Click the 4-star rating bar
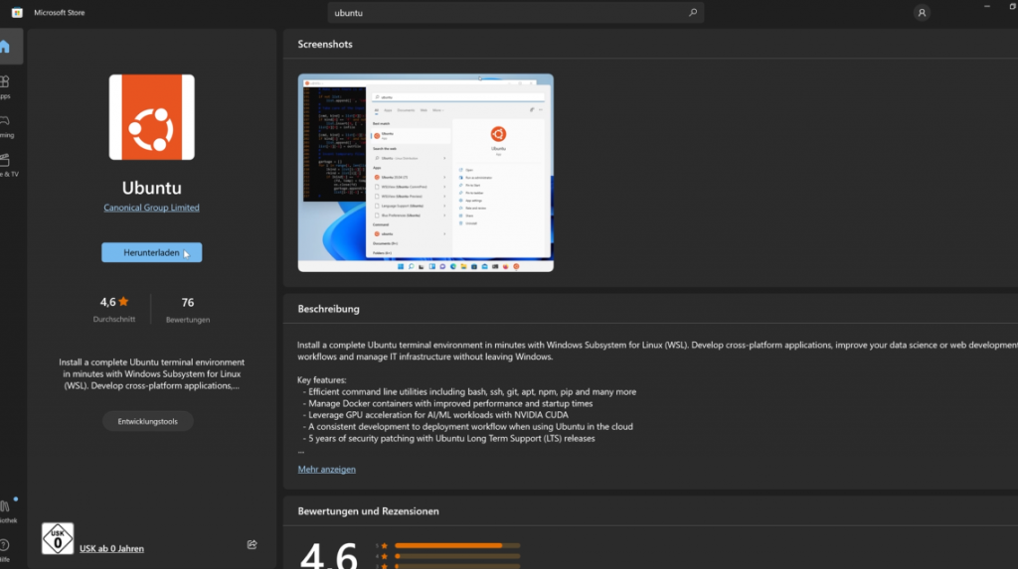 click(457, 556)
